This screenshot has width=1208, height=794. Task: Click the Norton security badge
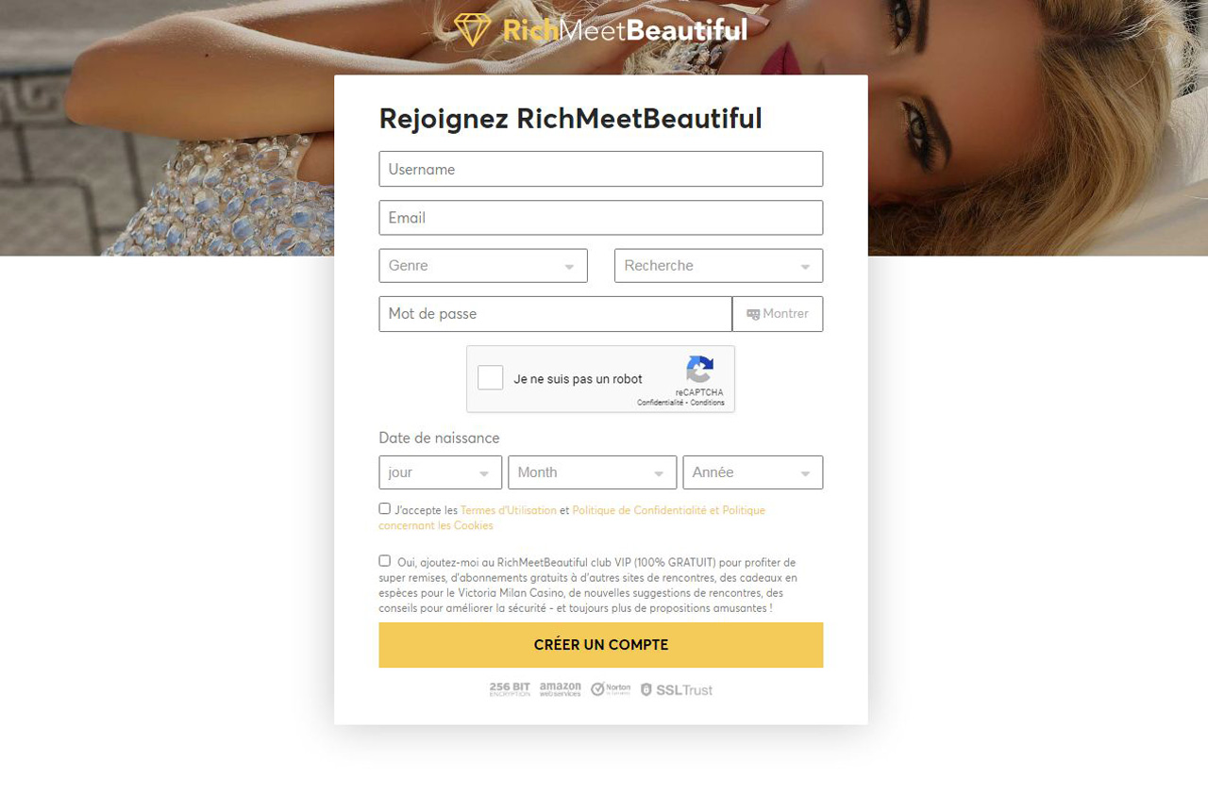click(611, 689)
